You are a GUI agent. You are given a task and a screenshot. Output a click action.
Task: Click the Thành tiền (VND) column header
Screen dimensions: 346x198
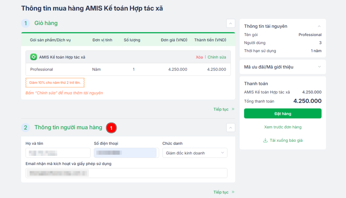pos(210,40)
